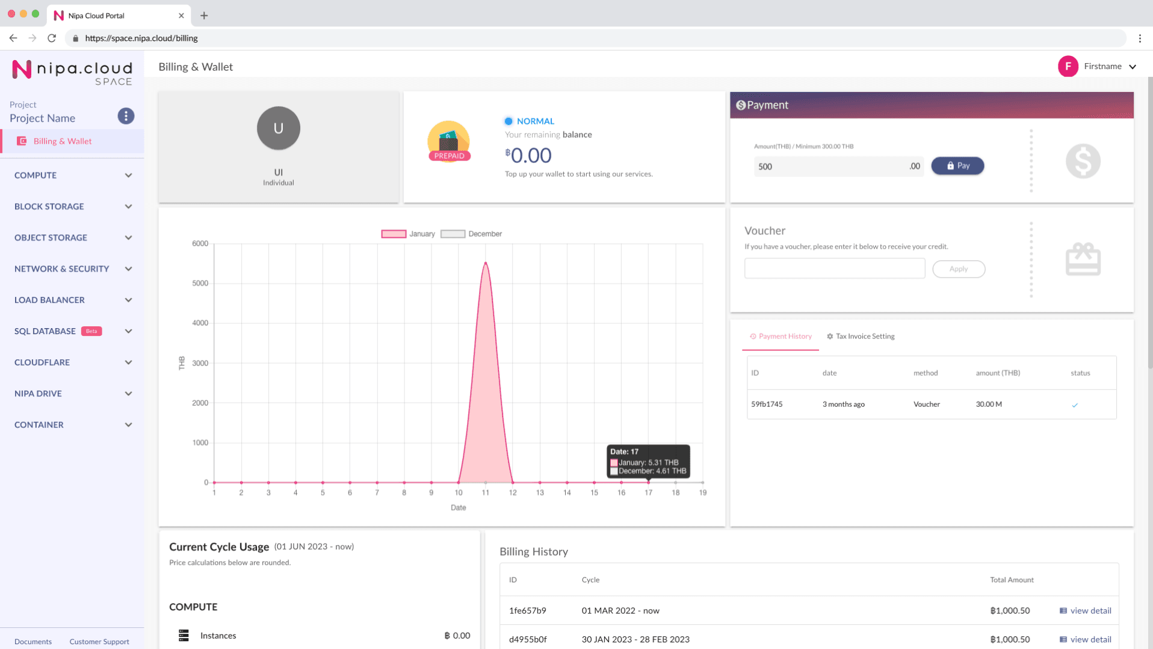Click the Payment dollar icon header

tap(741, 105)
